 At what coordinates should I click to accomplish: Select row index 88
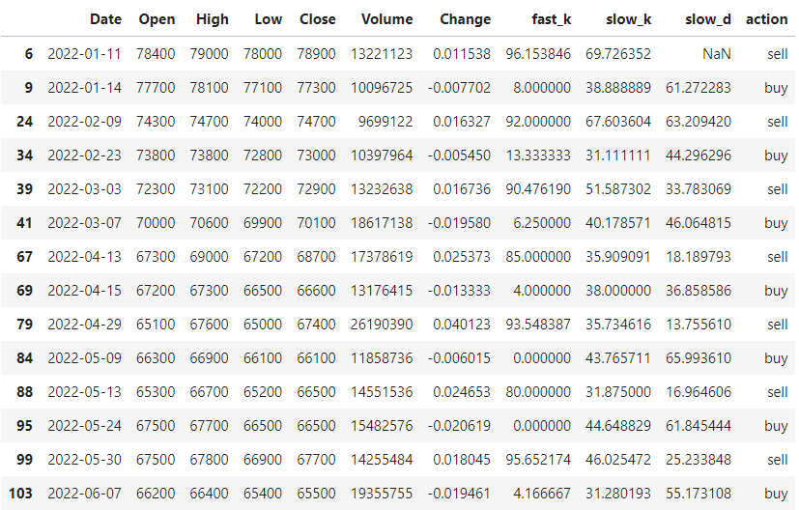pos(24,392)
